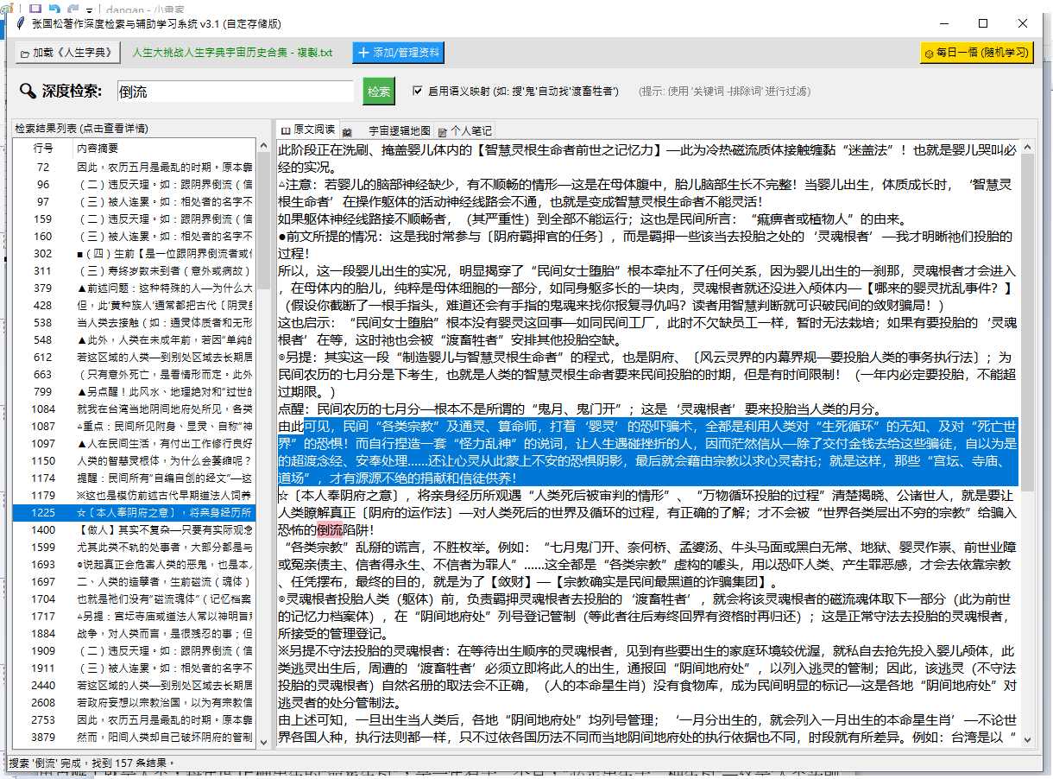Click the yellow 每日一悟 random study button
Image resolution: width=1053 pixels, height=779 pixels.
point(976,53)
